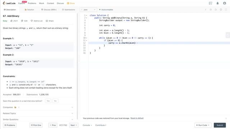Answer Yes to seen in interview
This screenshot has width=230, height=129.
pyautogui.click(x=48, y=101)
